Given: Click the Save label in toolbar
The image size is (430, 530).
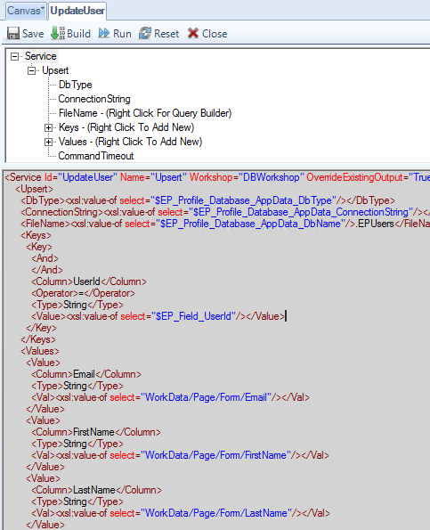Looking at the screenshot, I should coord(33,34).
